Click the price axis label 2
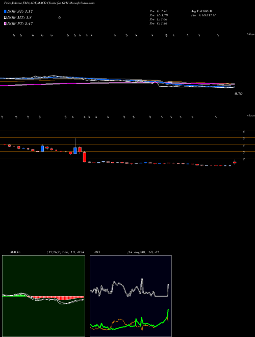255x337 pixels. (x=244, y=159)
